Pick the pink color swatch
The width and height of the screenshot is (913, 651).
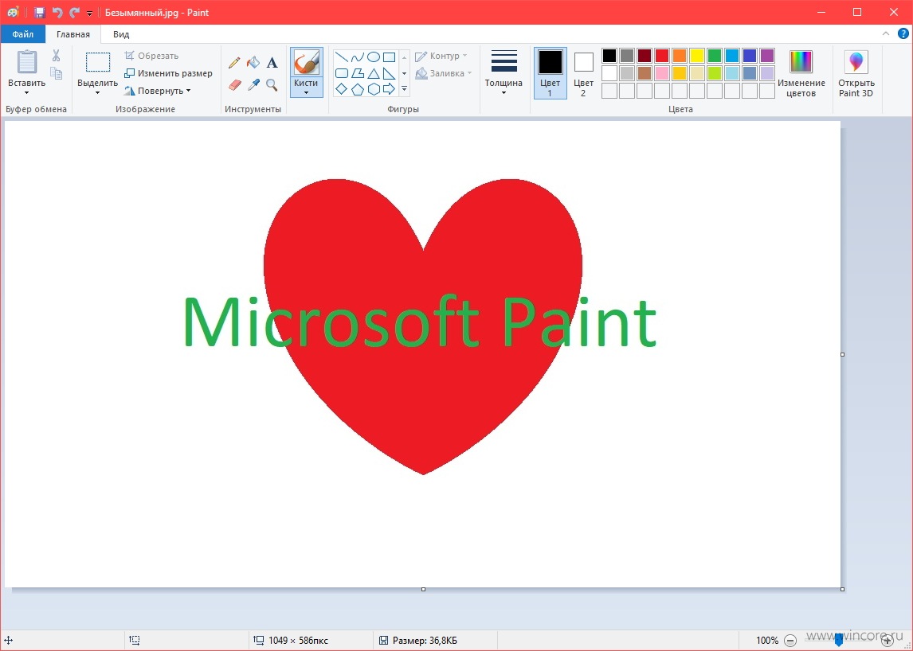pos(662,72)
